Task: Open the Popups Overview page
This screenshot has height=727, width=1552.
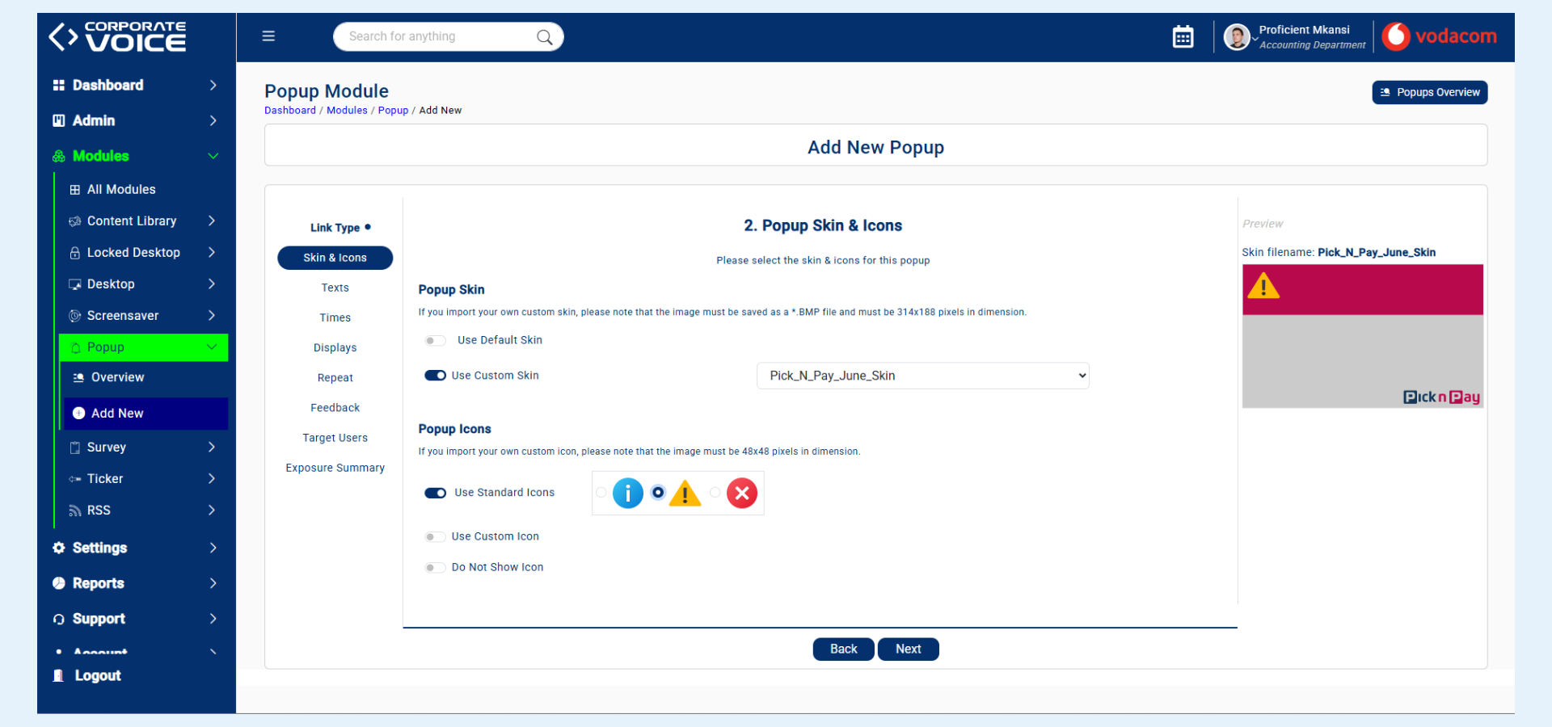Action: (x=1429, y=92)
